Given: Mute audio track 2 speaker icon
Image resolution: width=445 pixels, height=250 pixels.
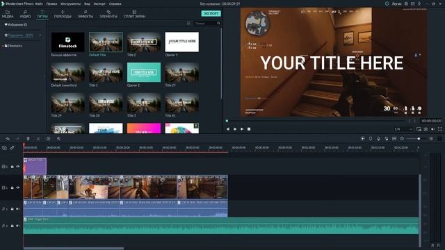Looking at the screenshot, I should pos(17,226).
